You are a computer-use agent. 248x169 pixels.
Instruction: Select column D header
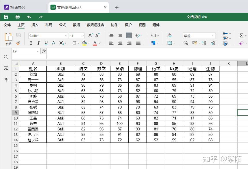tap(102, 64)
